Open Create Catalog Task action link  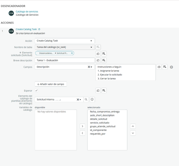[26, 29]
